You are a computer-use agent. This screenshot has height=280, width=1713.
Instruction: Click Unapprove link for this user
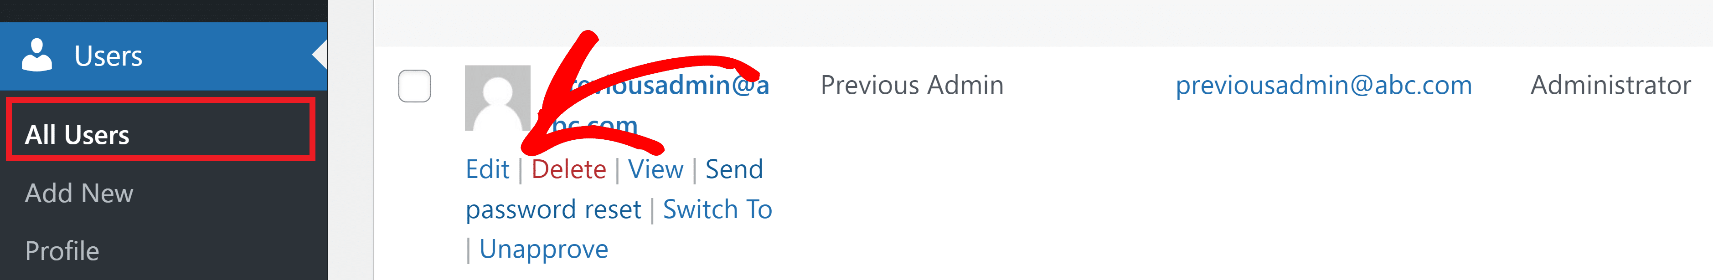(x=544, y=249)
